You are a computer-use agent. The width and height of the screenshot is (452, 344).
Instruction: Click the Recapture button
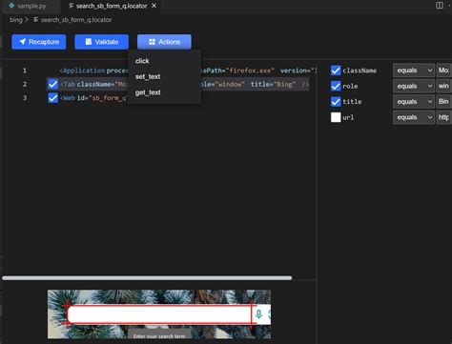point(39,42)
